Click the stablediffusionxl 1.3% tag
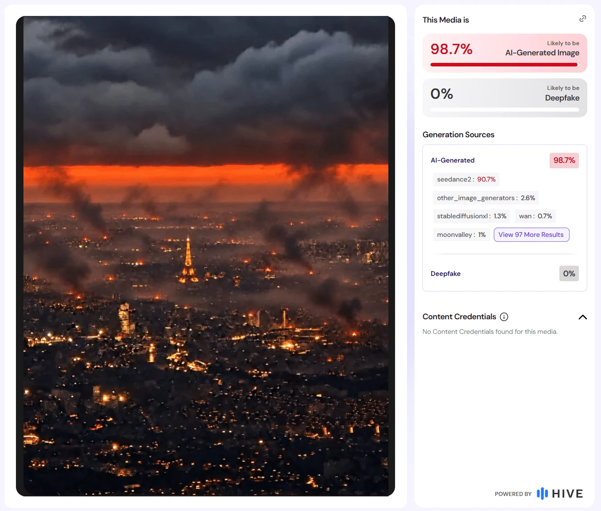 472,216
